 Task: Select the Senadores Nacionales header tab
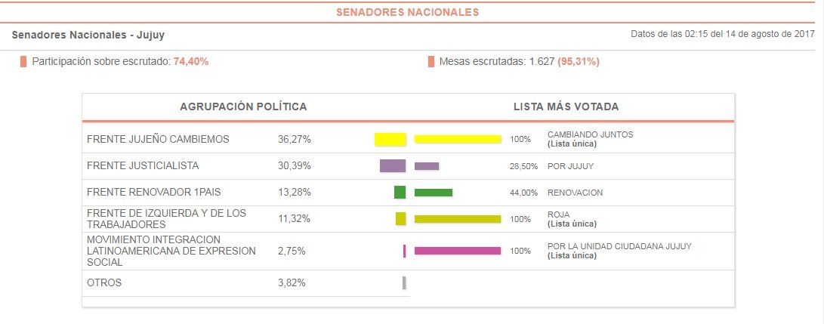407,12
